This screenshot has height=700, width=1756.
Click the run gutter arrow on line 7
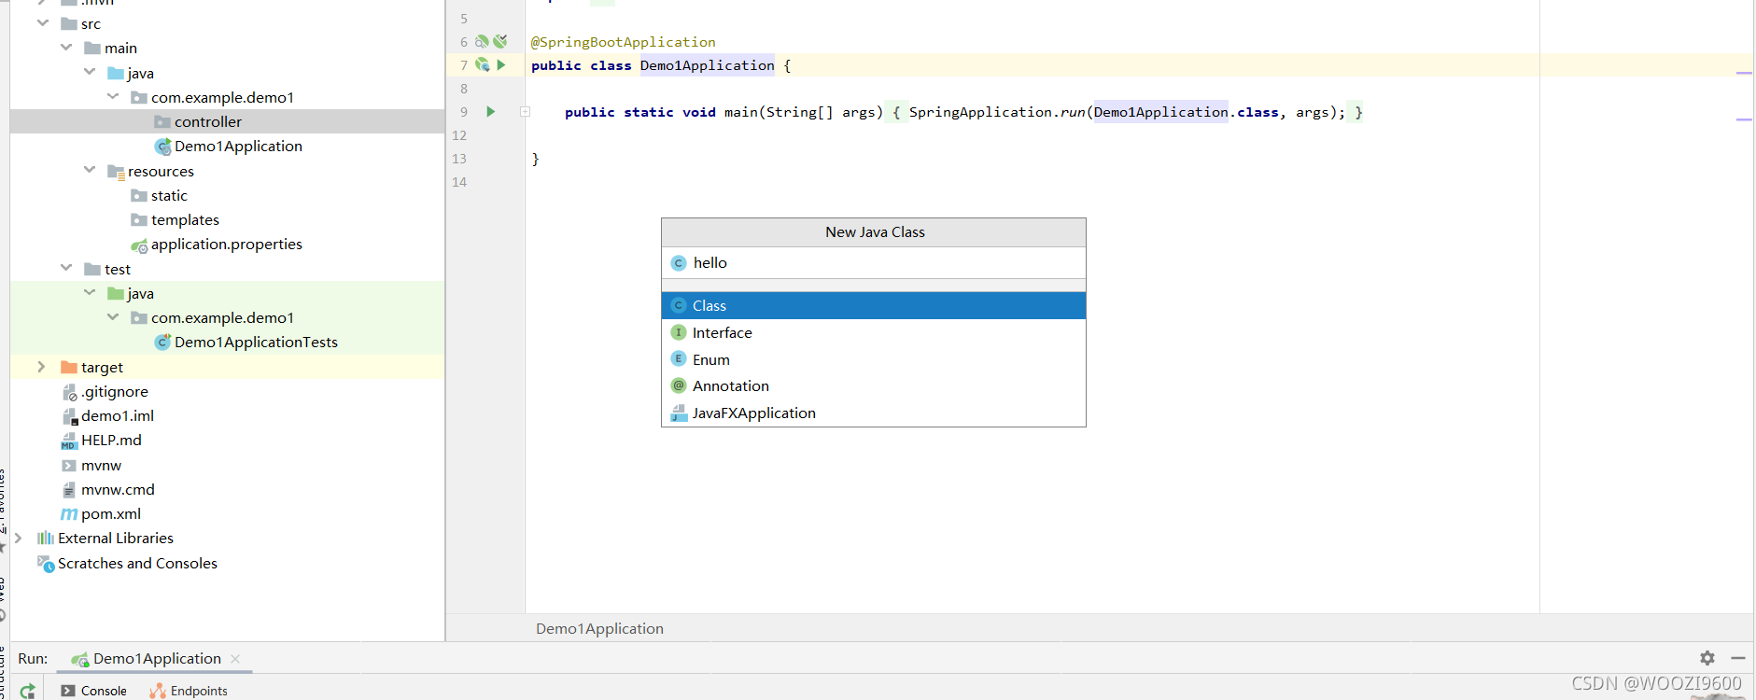coord(501,64)
